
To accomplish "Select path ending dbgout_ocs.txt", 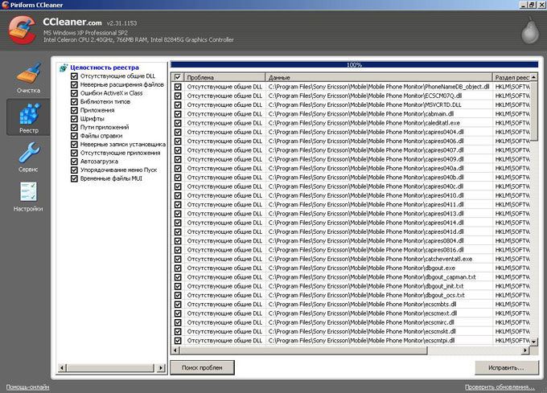I will (367, 295).
